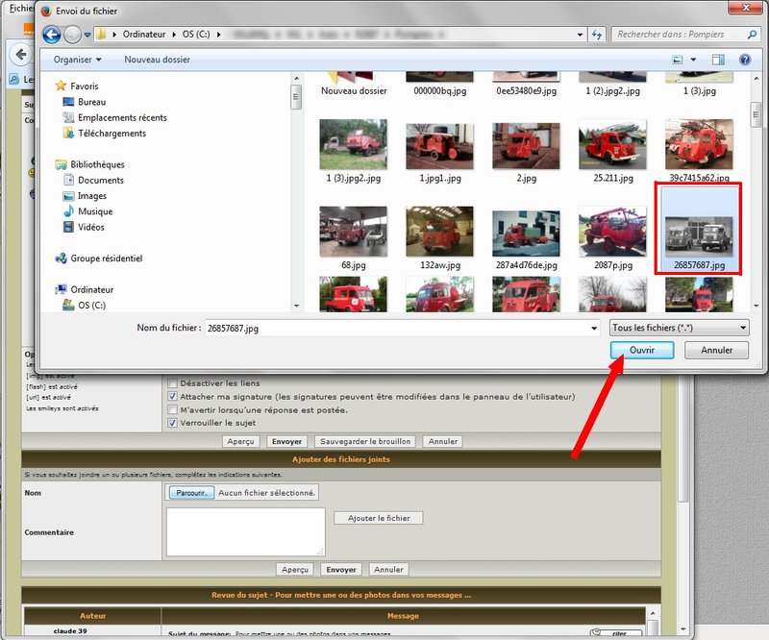Toggle 'Verrouiller le sujet' checkbox
This screenshot has width=769, height=640.
click(x=173, y=423)
